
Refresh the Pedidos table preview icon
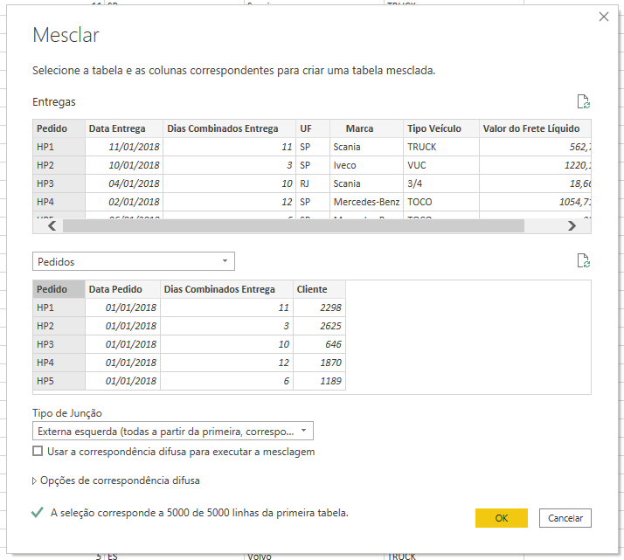pyautogui.click(x=584, y=260)
